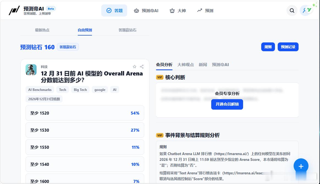Choose the 至少 1530 option
Image resolution: width=320 pixels, height=184 pixels.
tap(85, 130)
